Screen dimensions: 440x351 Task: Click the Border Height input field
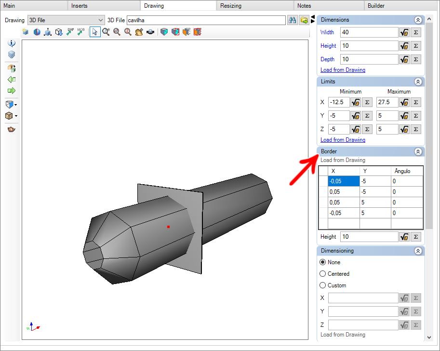click(x=369, y=237)
